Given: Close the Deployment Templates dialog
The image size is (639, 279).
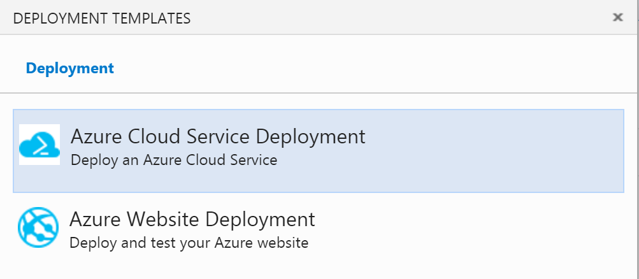Looking at the screenshot, I should tap(618, 17).
